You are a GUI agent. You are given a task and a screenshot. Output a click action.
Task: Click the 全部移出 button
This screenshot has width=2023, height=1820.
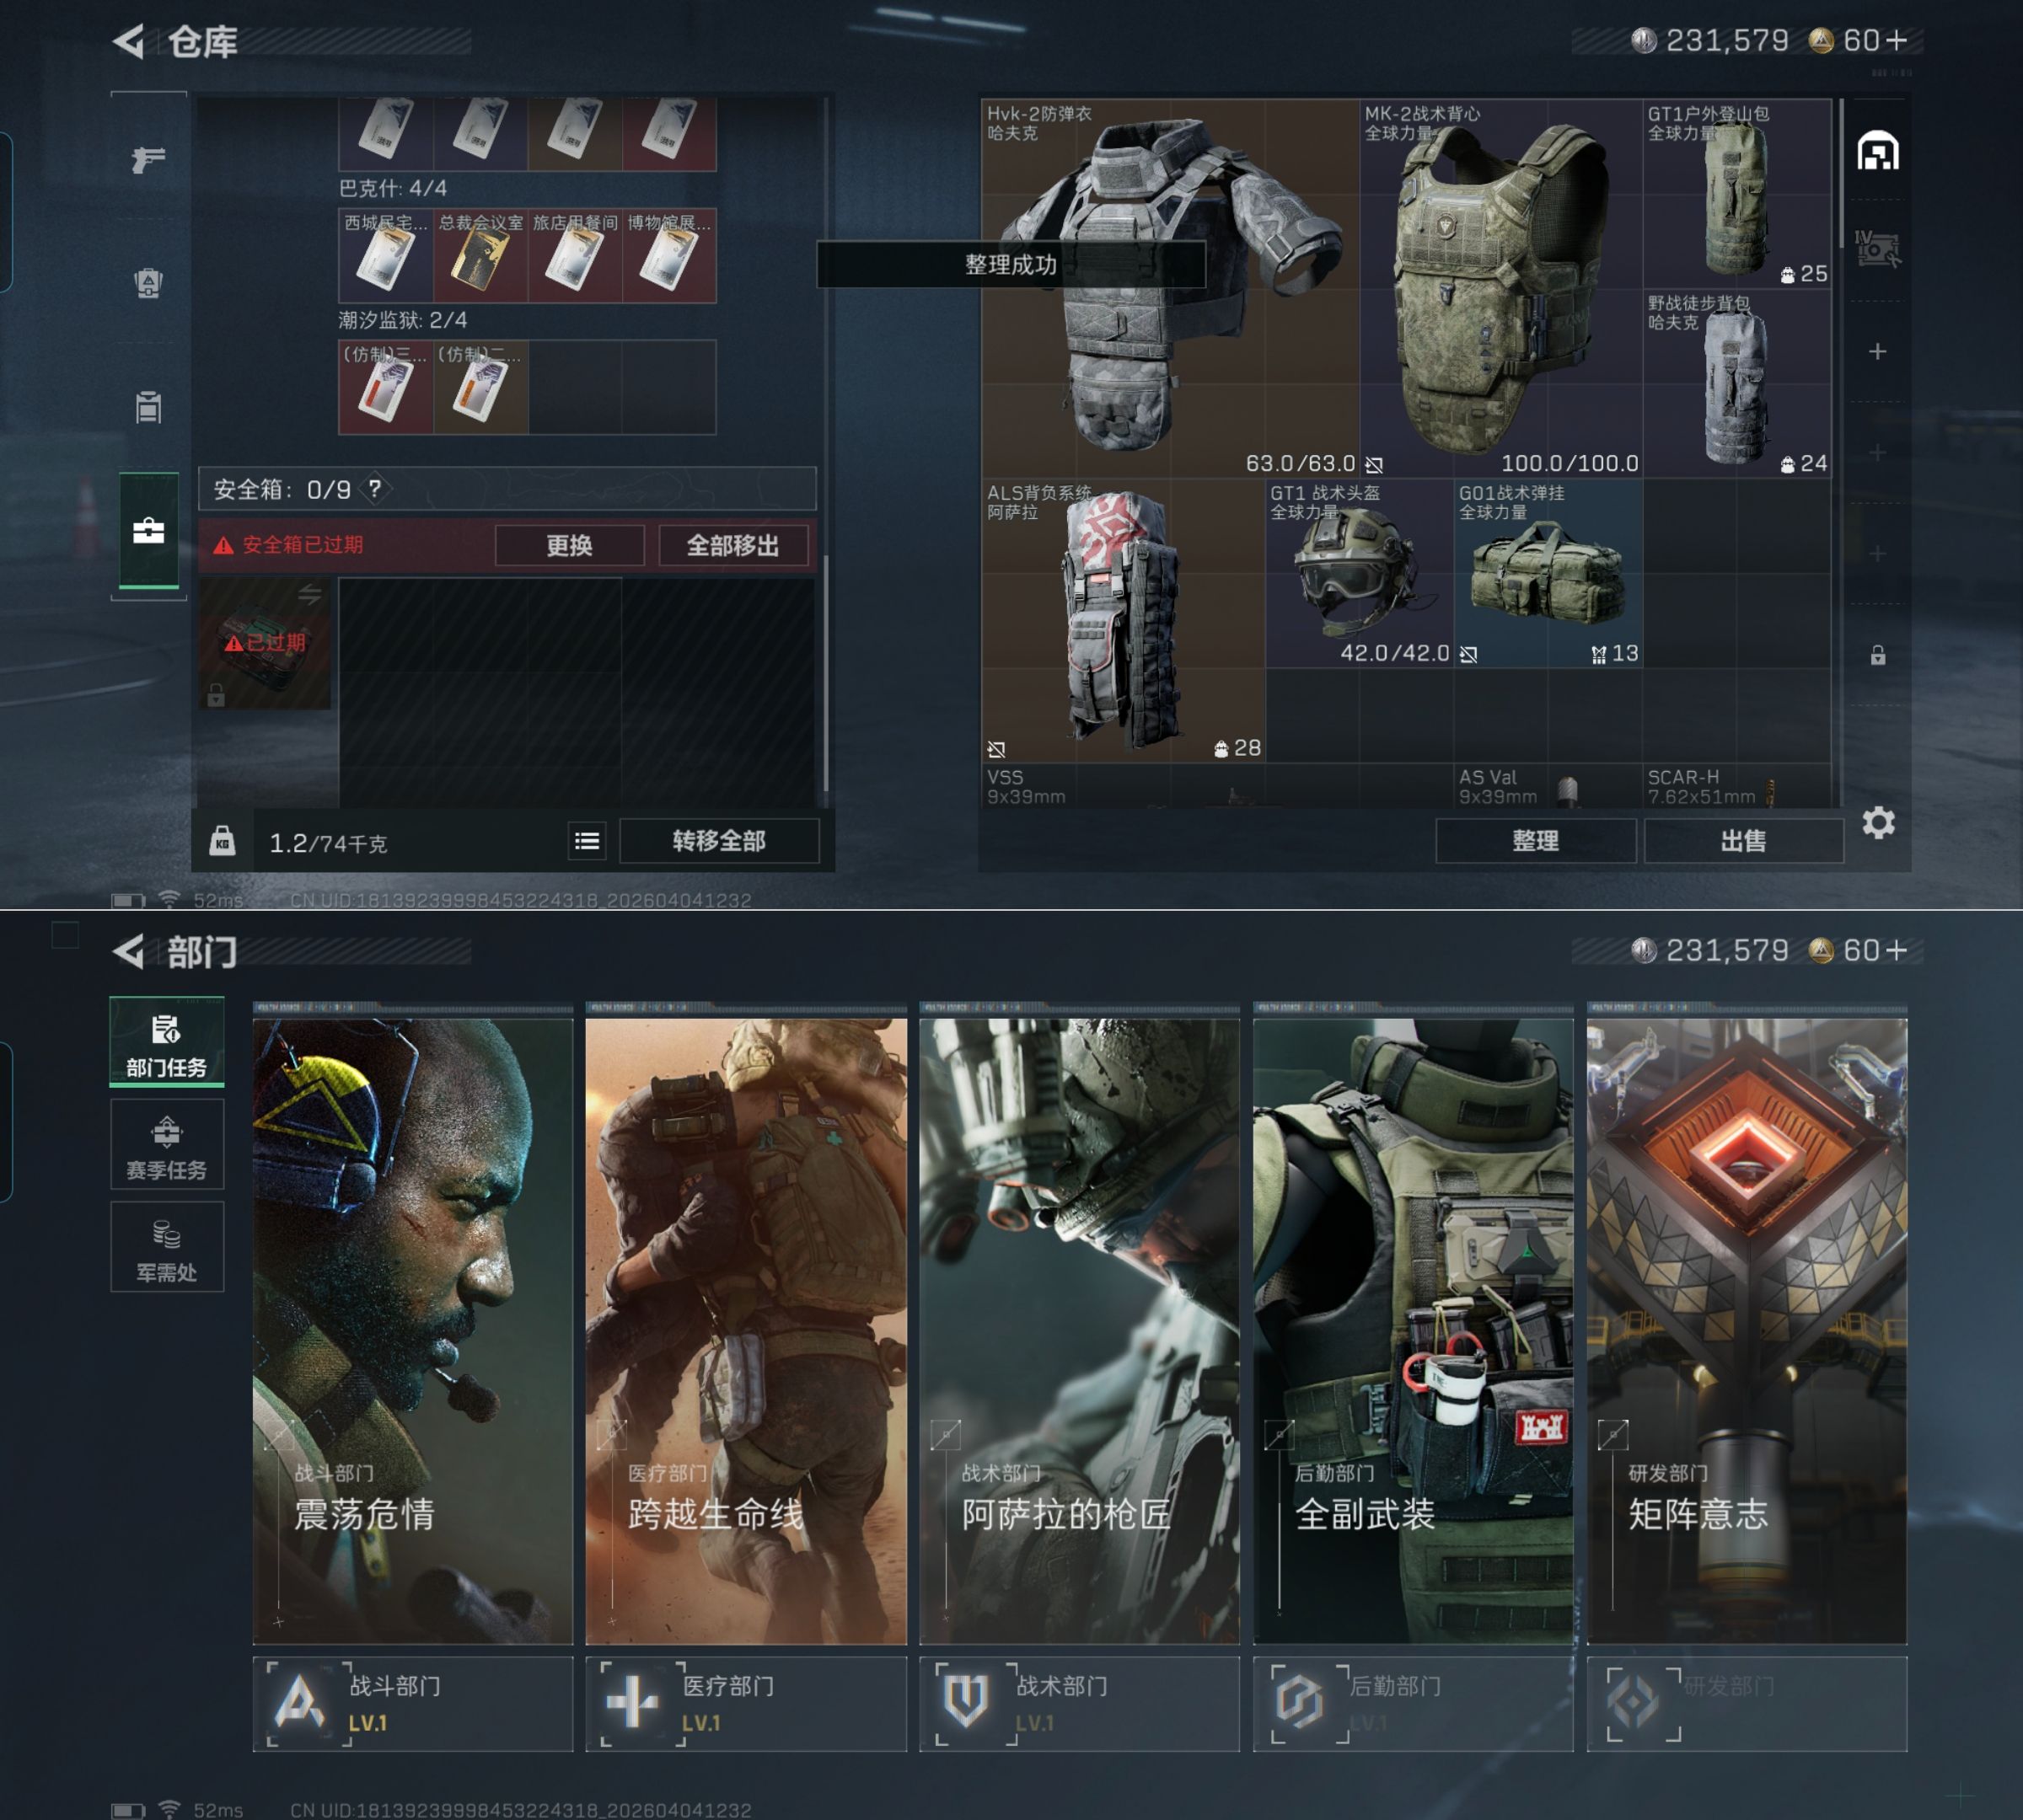[x=732, y=545]
